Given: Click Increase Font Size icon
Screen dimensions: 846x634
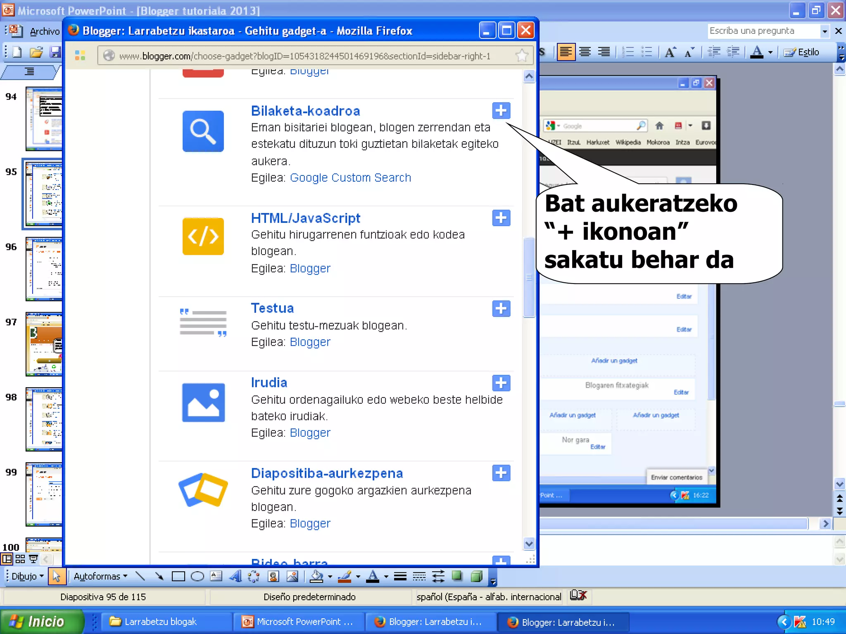Looking at the screenshot, I should (x=670, y=52).
